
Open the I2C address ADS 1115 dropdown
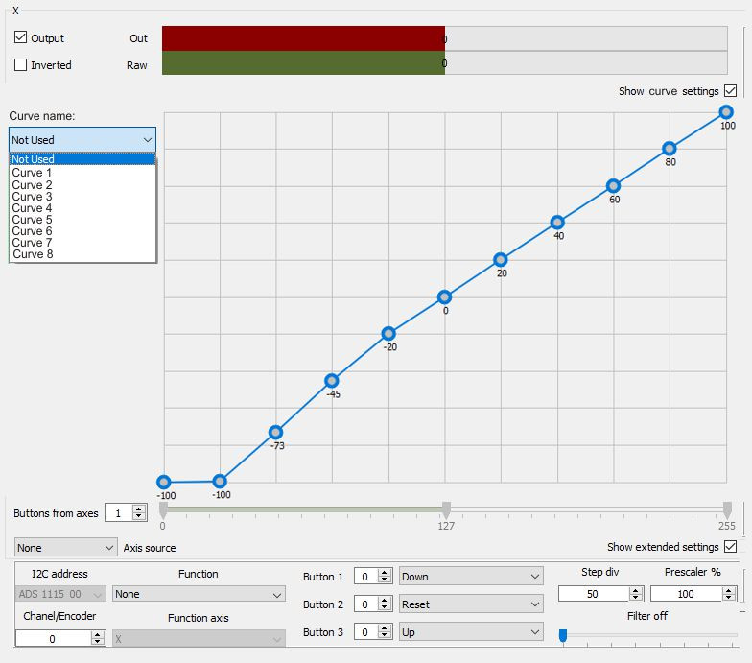(x=60, y=594)
